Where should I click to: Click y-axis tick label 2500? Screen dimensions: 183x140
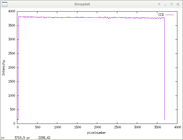pos(12,53)
